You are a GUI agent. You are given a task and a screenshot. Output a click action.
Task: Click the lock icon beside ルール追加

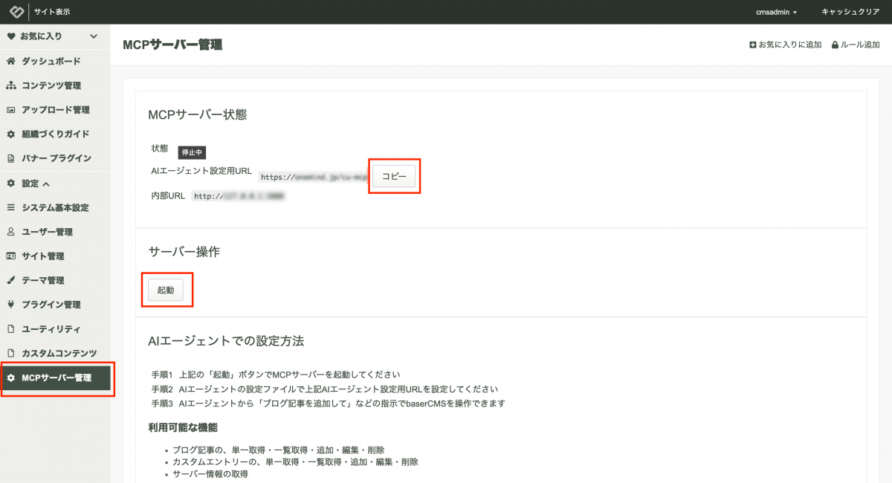(835, 45)
